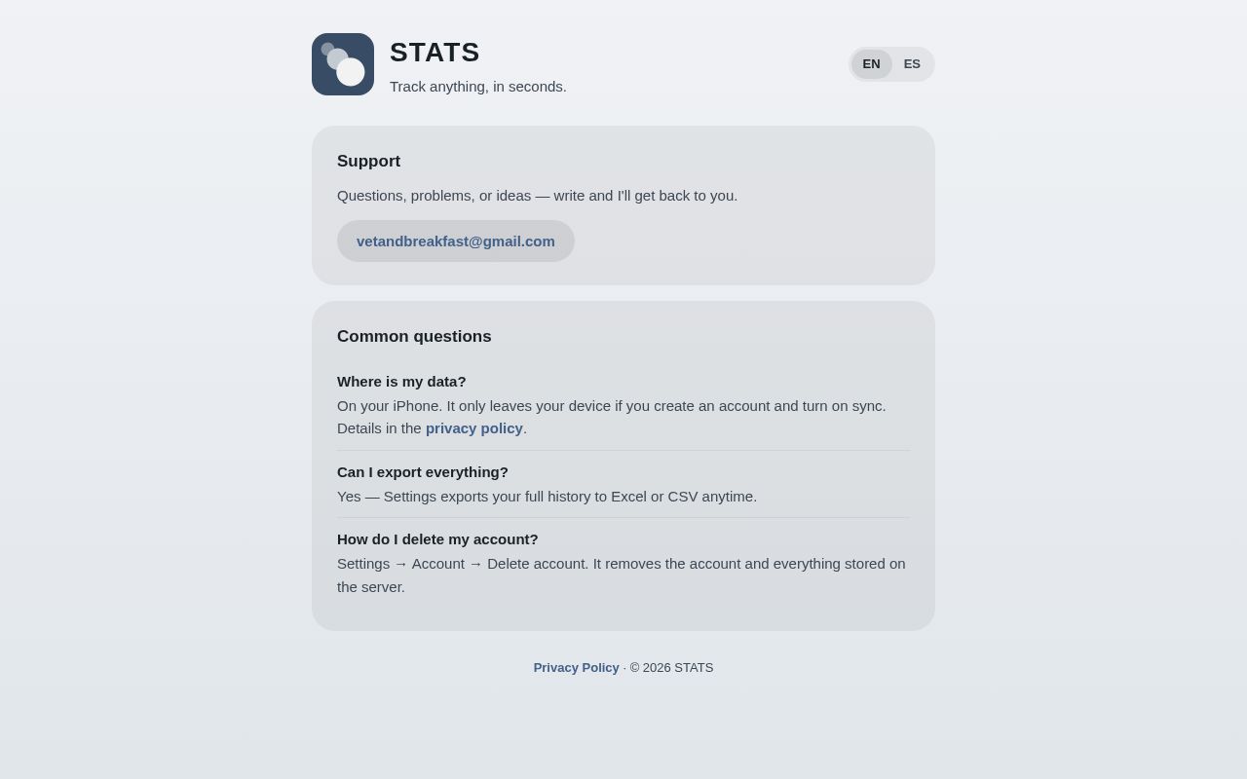Follow the inline privacy policy link
The height and width of the screenshot is (779, 1247).
[x=474, y=428]
